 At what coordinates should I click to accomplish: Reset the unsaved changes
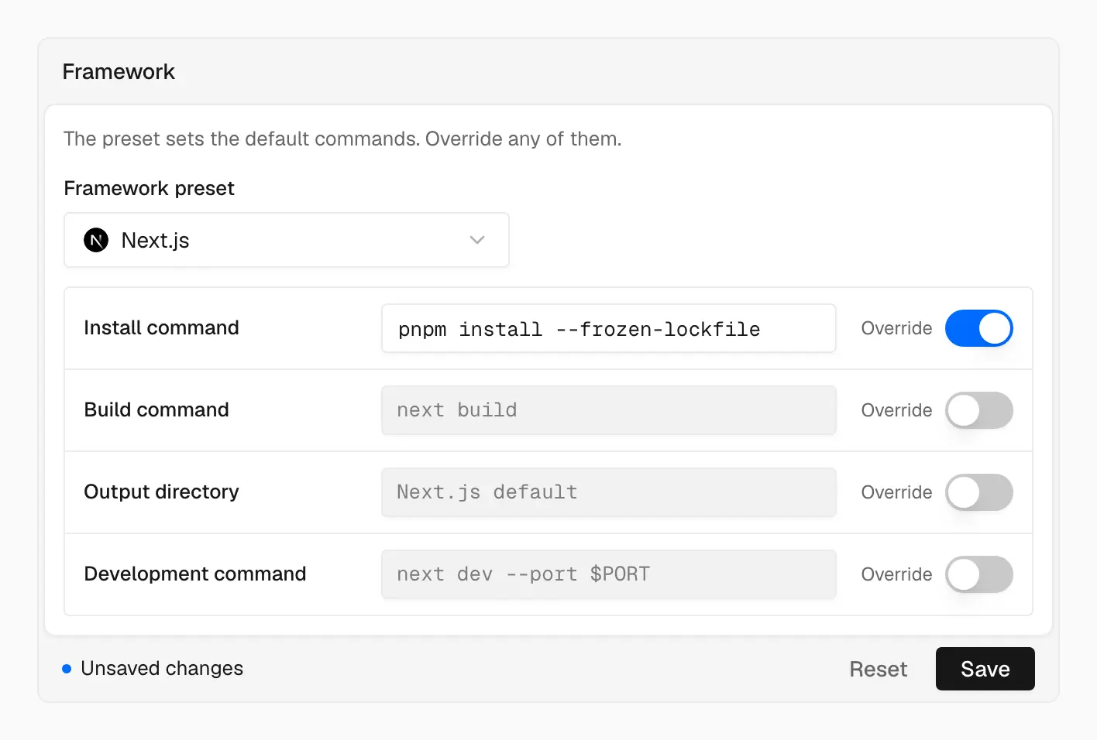click(x=878, y=669)
